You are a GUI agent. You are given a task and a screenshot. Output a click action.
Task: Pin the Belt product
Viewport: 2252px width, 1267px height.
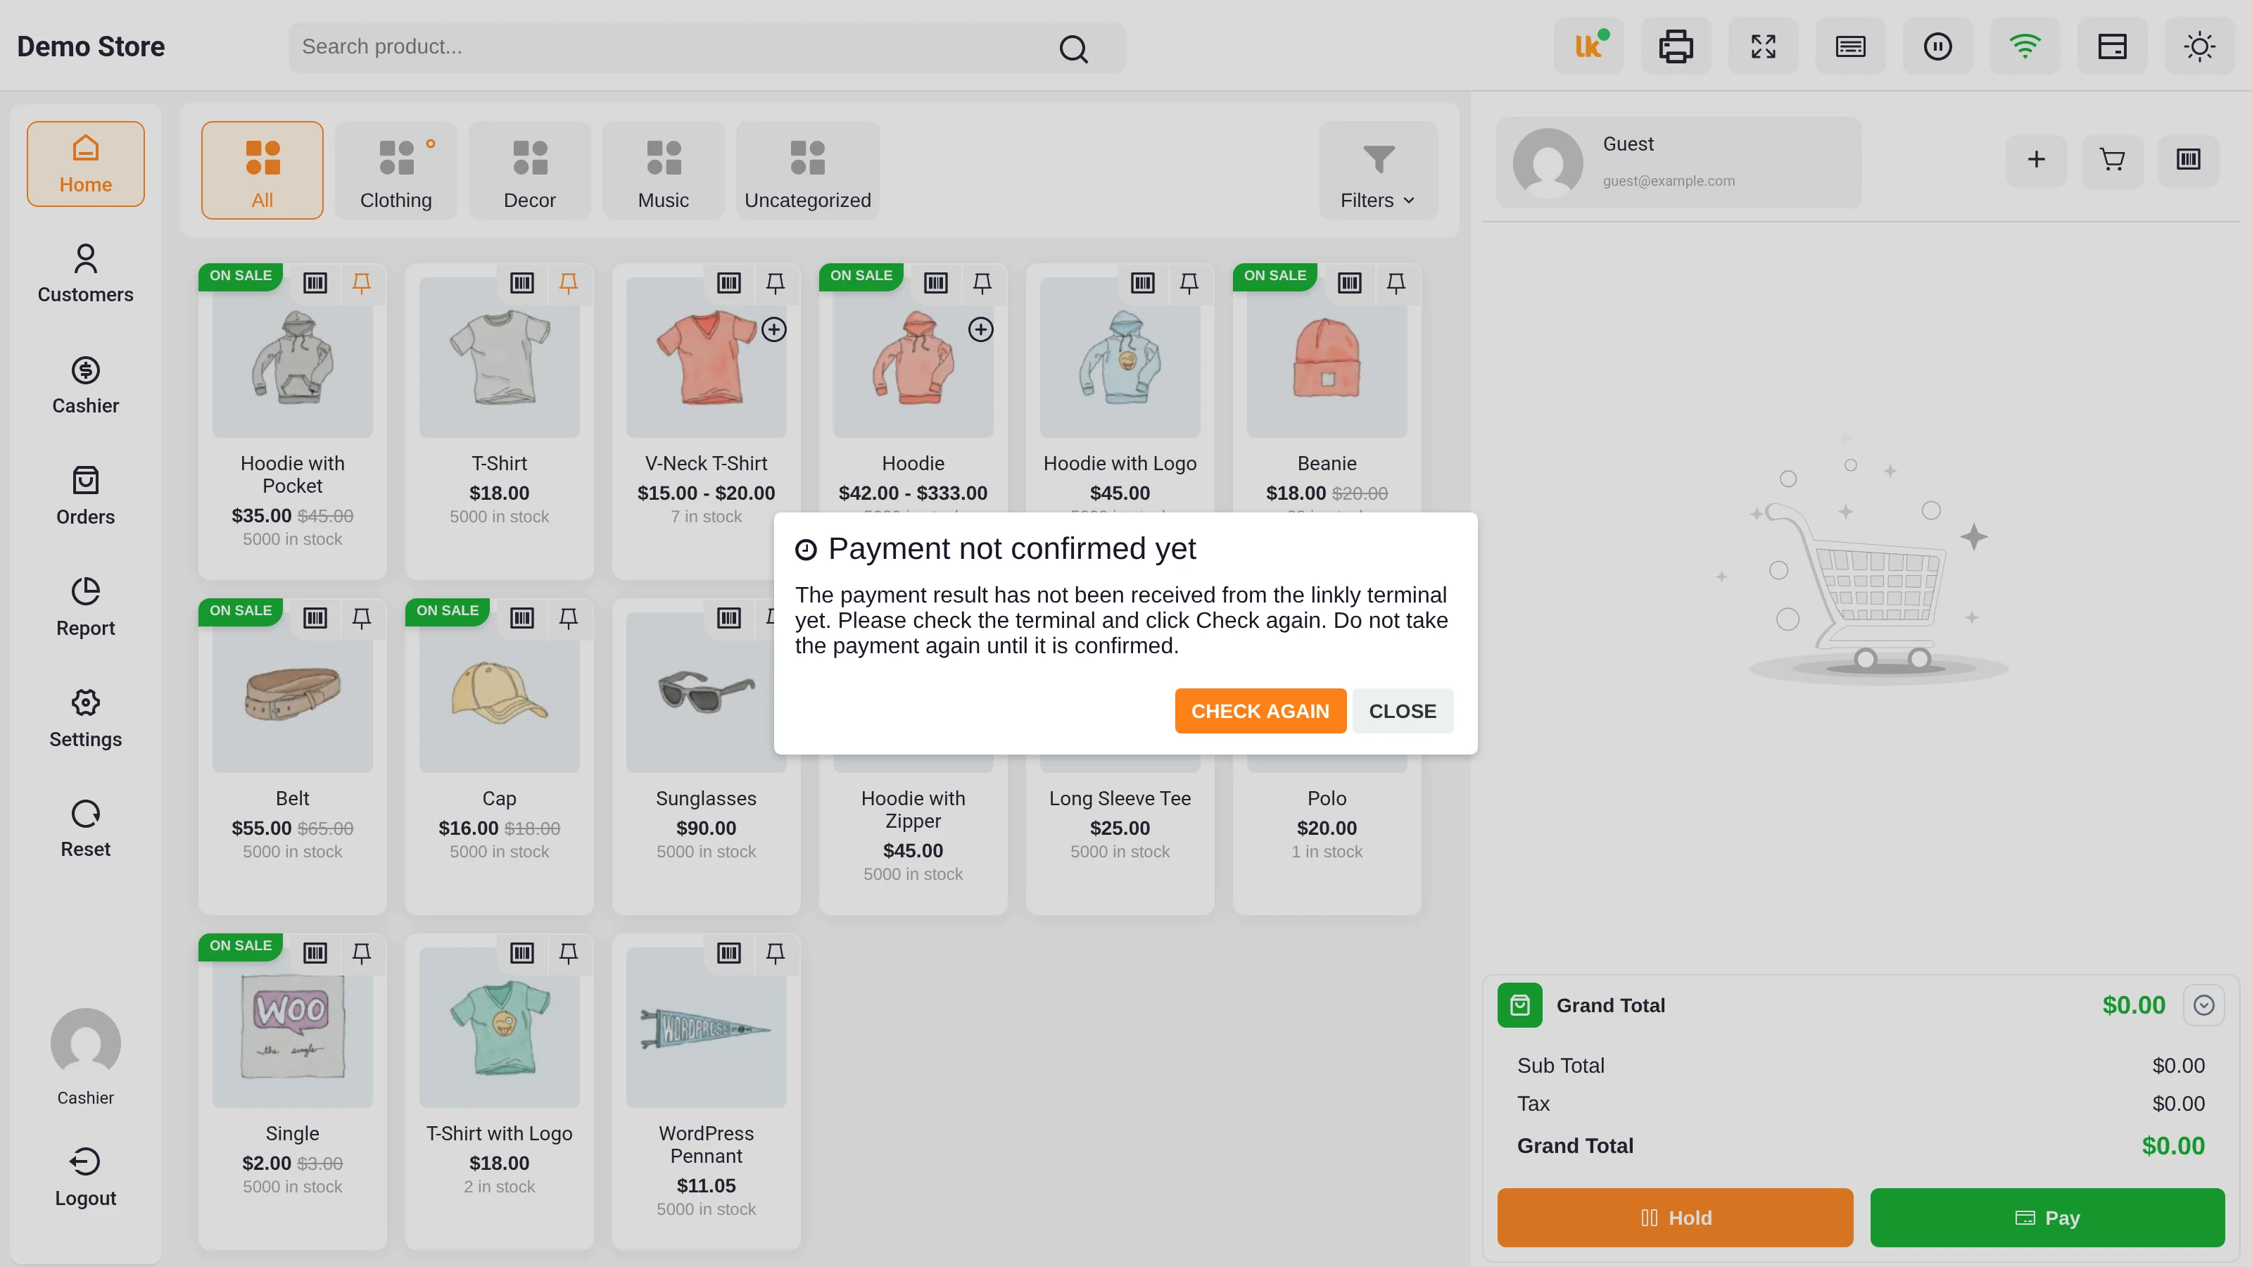(x=361, y=618)
